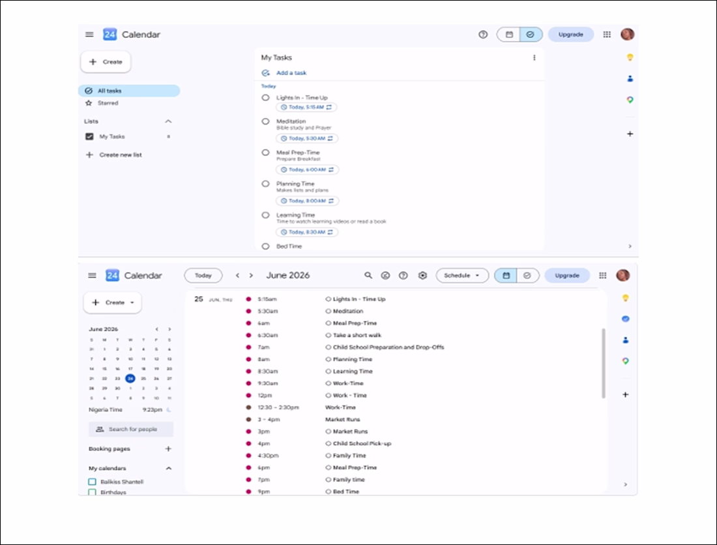Open Contacts in the Tasks view side panel
717x545 pixels.
point(630,79)
